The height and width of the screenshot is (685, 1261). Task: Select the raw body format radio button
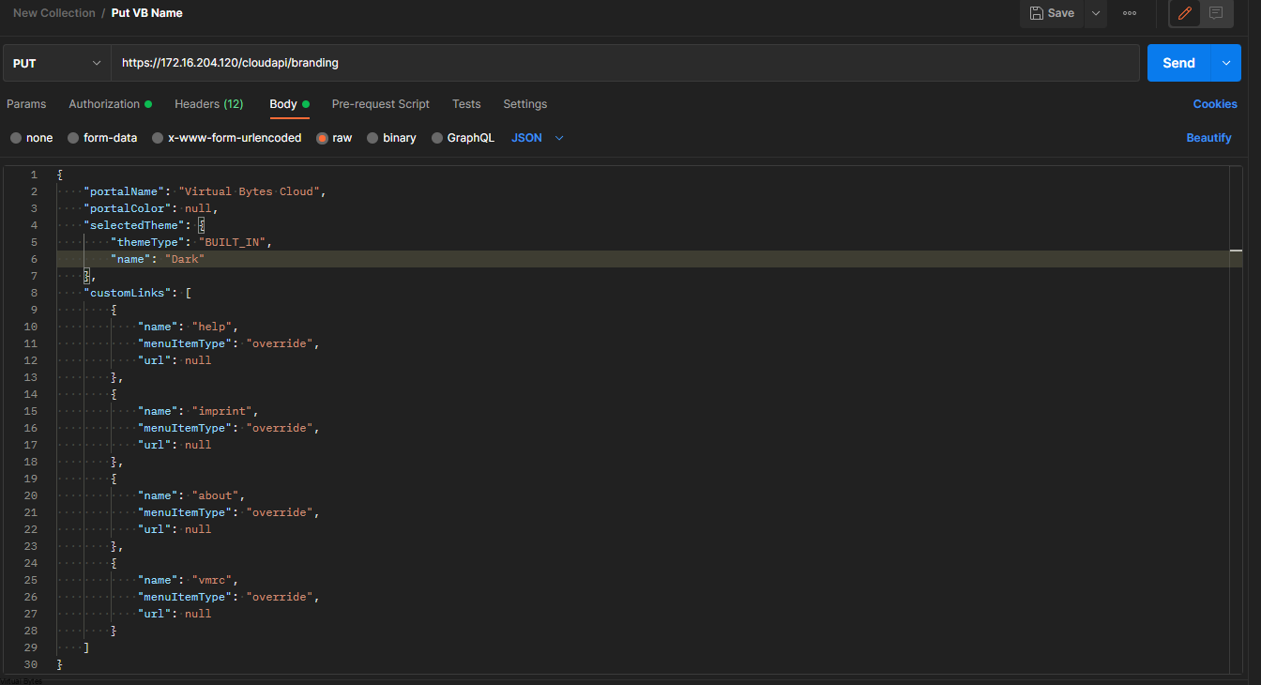click(x=322, y=137)
